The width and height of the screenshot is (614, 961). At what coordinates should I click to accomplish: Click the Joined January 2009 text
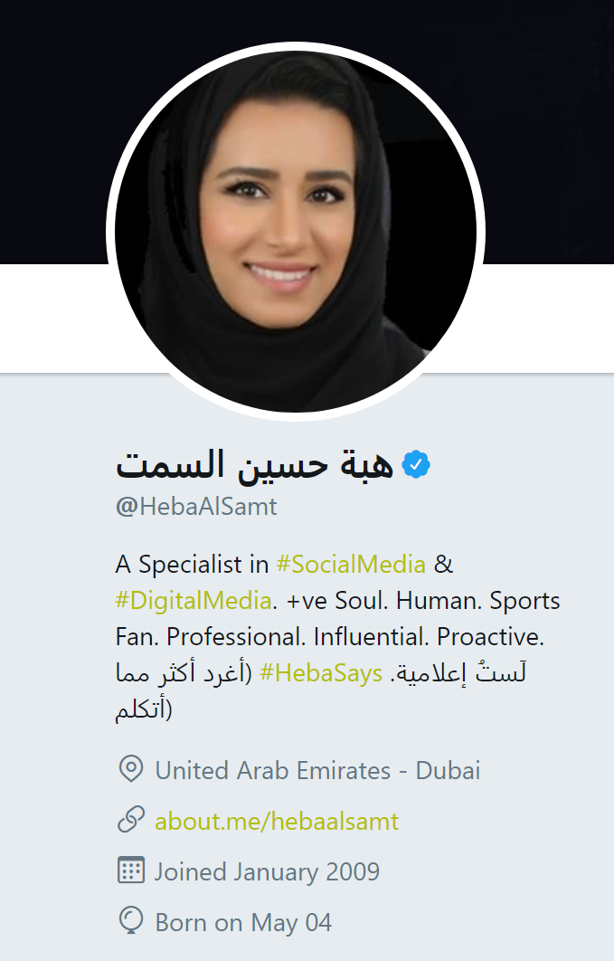[x=267, y=871]
